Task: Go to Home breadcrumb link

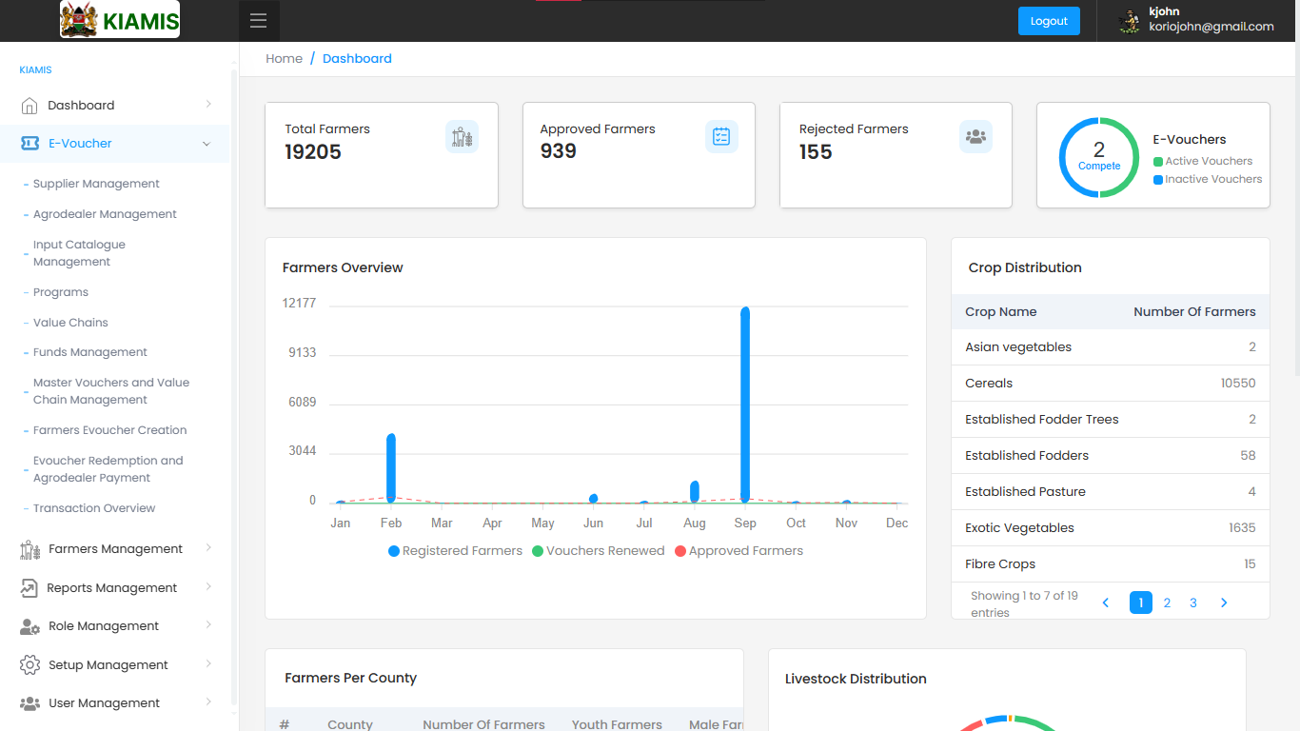Action: click(x=284, y=59)
